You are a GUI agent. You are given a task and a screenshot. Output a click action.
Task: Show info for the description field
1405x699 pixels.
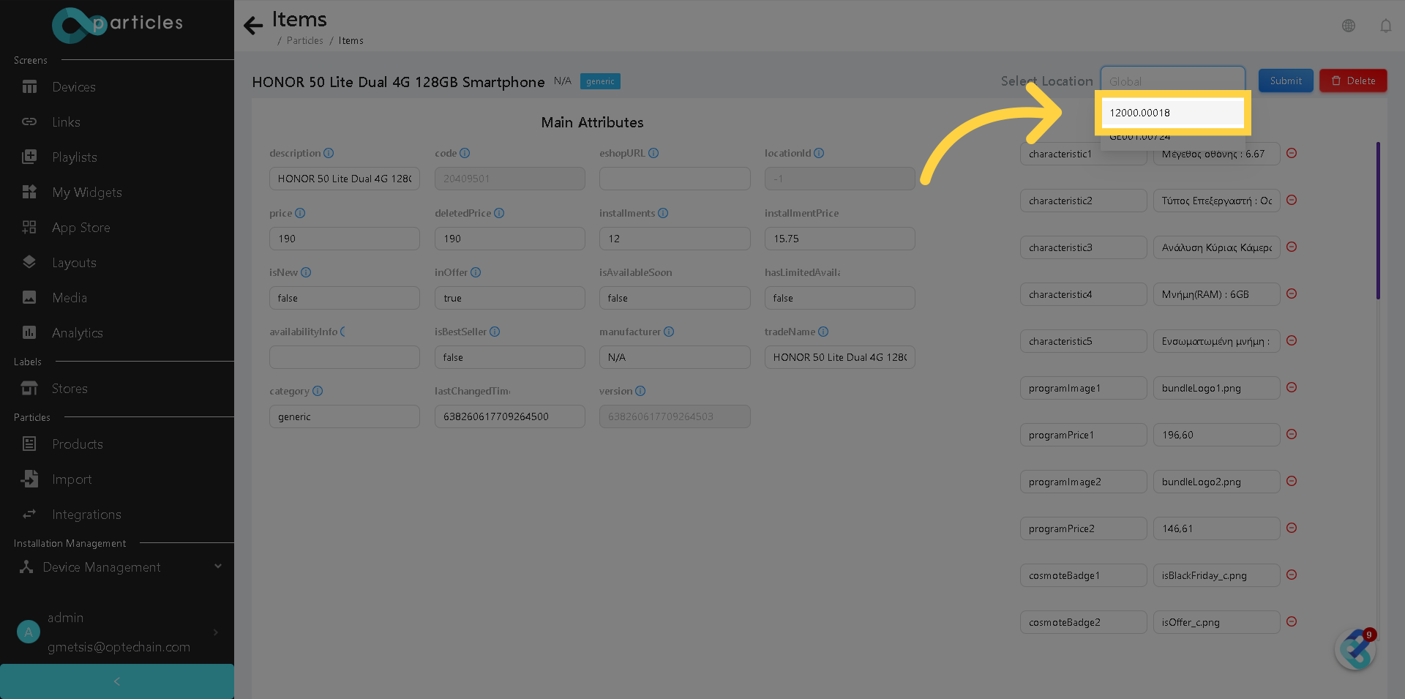coord(329,153)
